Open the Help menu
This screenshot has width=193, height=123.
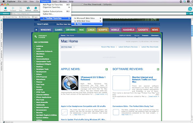click(x=71, y=1)
